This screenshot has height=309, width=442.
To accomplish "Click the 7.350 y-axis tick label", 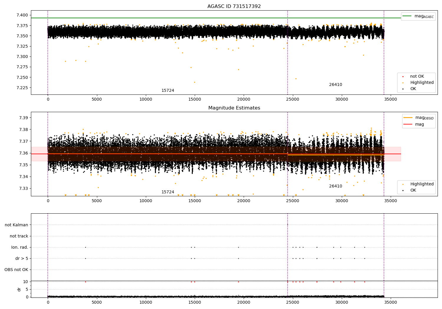I will (22, 36).
